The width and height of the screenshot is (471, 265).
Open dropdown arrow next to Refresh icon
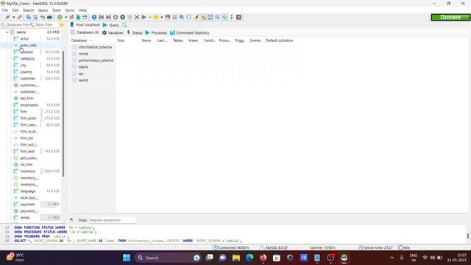[65, 17]
